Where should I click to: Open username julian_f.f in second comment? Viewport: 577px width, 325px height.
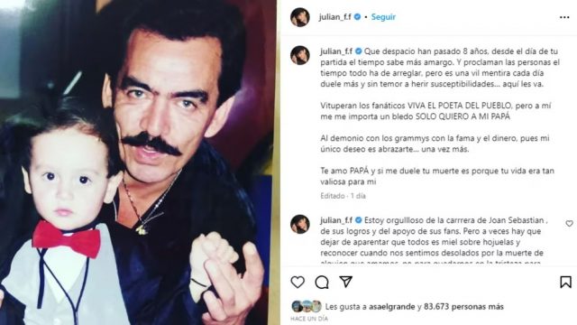[336, 220]
